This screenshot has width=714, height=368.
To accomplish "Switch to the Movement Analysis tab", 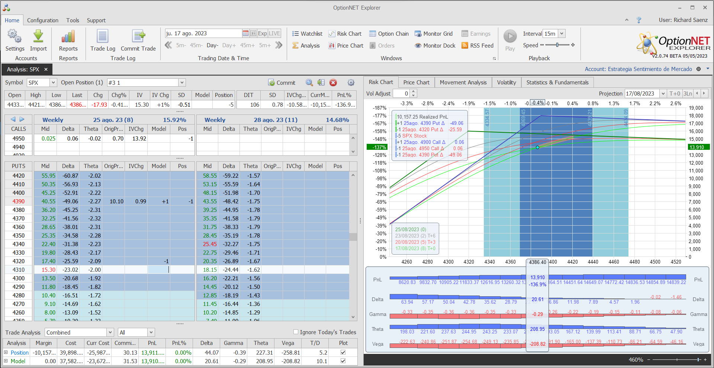I will 463,83.
